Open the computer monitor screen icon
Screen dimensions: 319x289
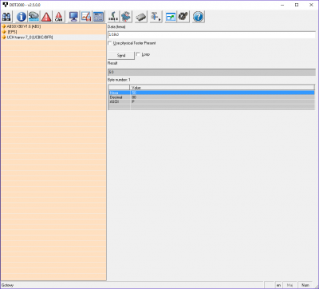73,17
